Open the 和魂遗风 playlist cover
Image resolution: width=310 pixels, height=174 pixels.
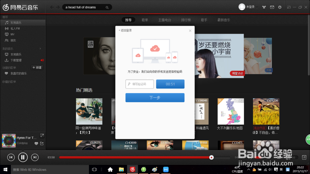tap(202, 111)
